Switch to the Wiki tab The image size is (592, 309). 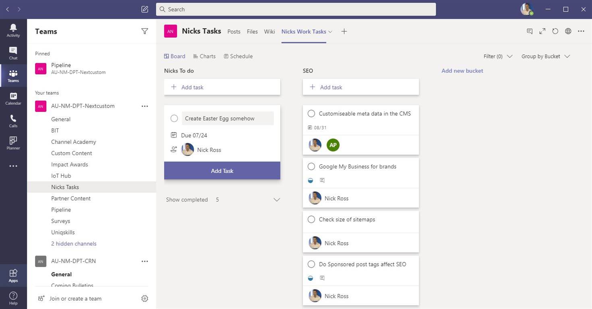tap(269, 31)
